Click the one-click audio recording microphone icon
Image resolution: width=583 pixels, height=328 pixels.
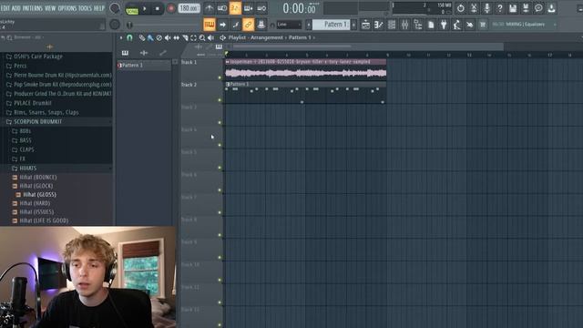[x=486, y=8]
